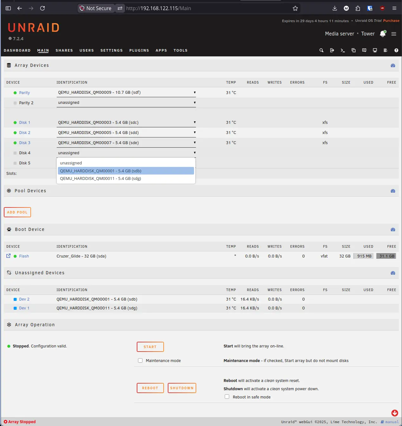Click the feedback icon in Unraid toolbar
Screen dimensions: 402x426
364,50
